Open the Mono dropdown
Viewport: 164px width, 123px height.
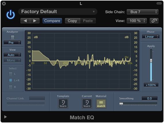pos(12,60)
